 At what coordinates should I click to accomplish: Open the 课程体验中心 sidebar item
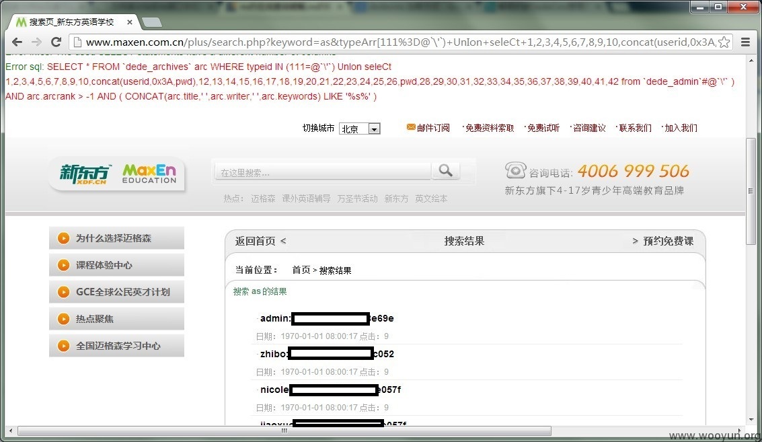point(116,265)
